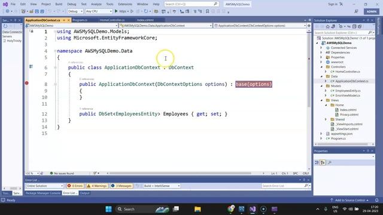This screenshot has width=383, height=215.
Task: Expand appsettings.json node
Action: [321, 134]
